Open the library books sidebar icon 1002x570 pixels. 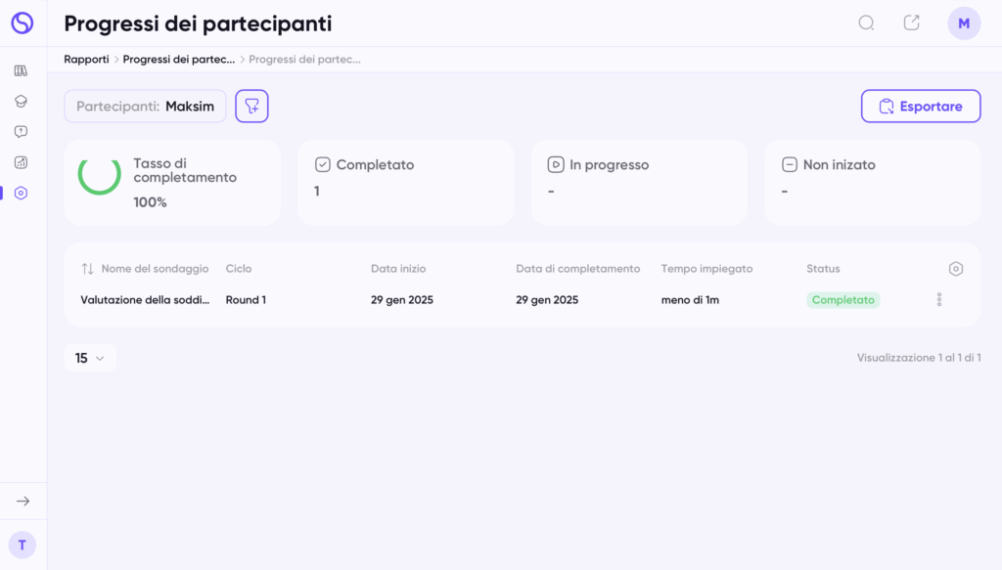[x=22, y=70]
